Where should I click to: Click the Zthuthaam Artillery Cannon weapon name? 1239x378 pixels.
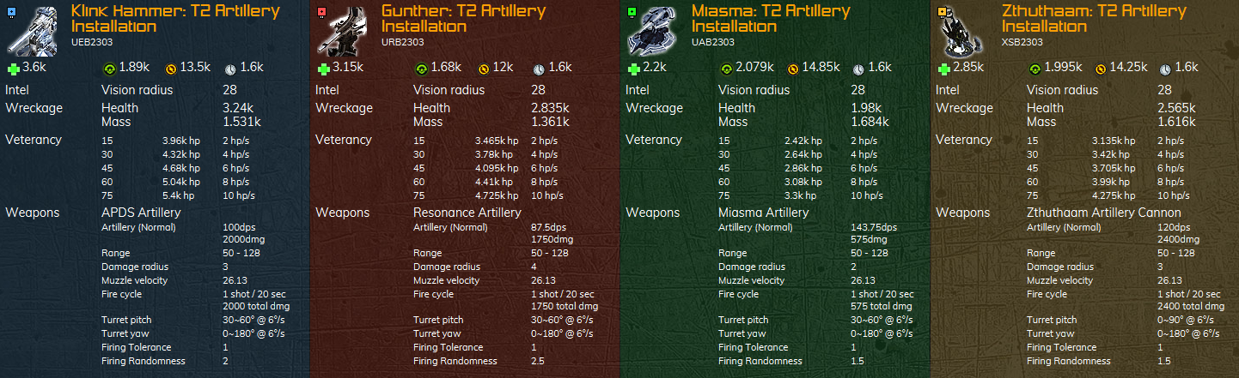[1104, 213]
